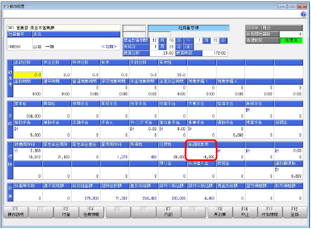The image size is (311, 229).
Task: Click the F1 操作説明 button
Action: (16, 212)
